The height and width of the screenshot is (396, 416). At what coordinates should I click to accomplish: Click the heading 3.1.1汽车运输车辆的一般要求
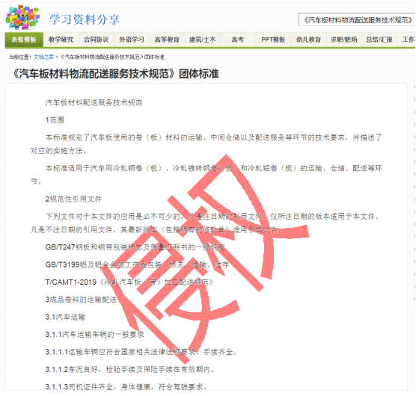click(x=95, y=335)
